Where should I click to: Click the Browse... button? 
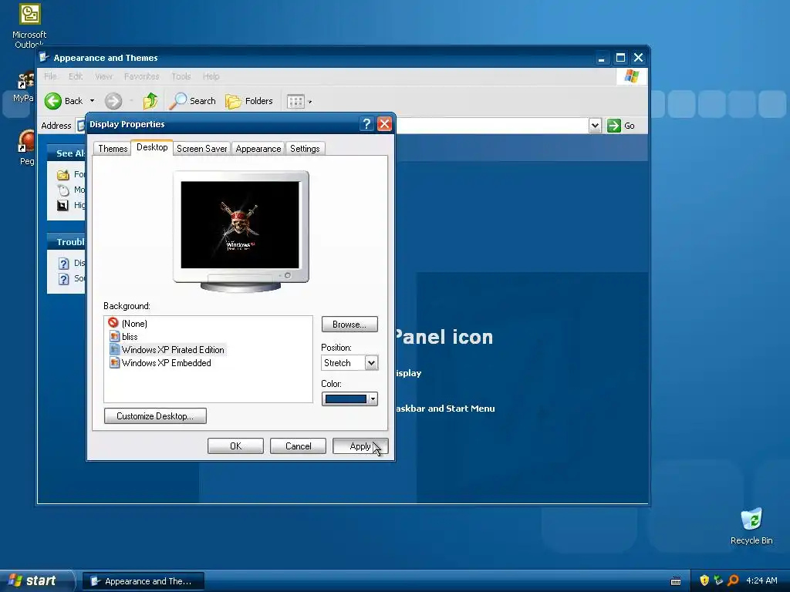(x=349, y=325)
